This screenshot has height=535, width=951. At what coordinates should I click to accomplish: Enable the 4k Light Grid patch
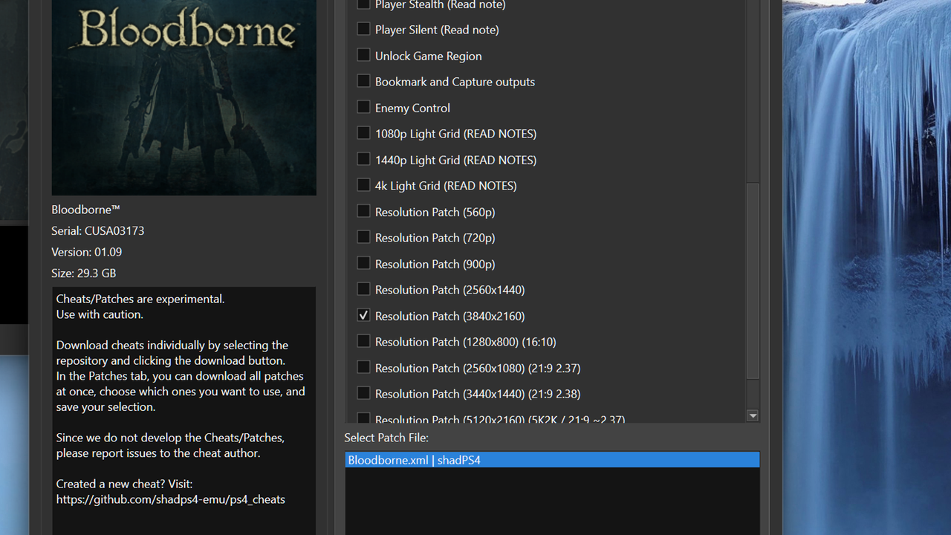363,185
